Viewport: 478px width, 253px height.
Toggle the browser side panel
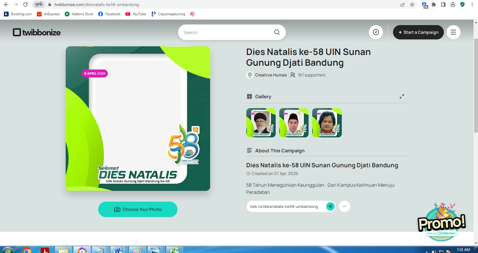443,4
